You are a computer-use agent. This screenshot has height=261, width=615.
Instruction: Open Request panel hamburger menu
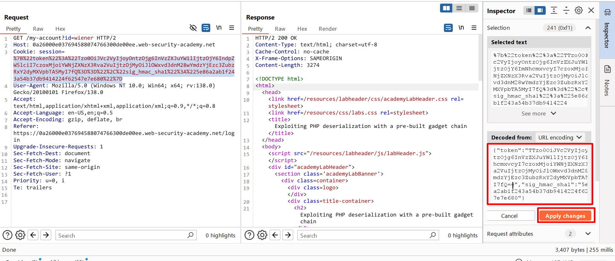pyautogui.click(x=231, y=28)
